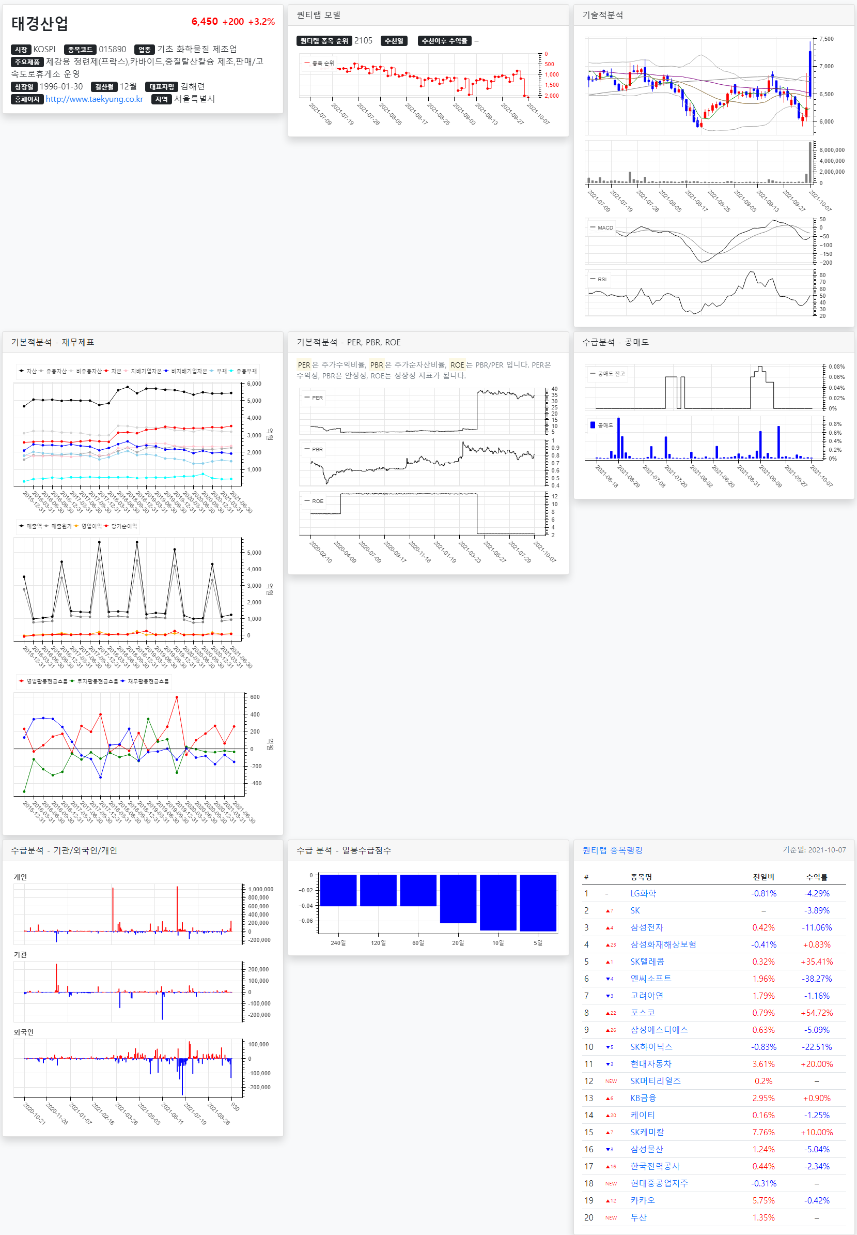The image size is (857, 1235).
Task: Open the taekyung.co.kr homepage link
Action: coord(94,99)
